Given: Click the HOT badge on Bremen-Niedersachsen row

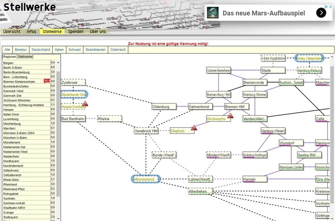Looking at the screenshot, I should click(46, 81).
